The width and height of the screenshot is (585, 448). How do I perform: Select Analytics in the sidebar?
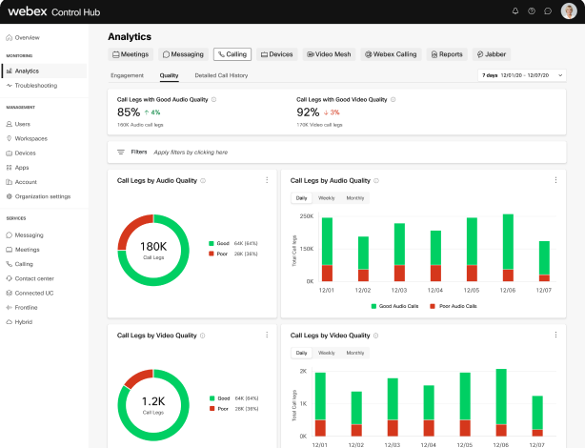point(44,71)
